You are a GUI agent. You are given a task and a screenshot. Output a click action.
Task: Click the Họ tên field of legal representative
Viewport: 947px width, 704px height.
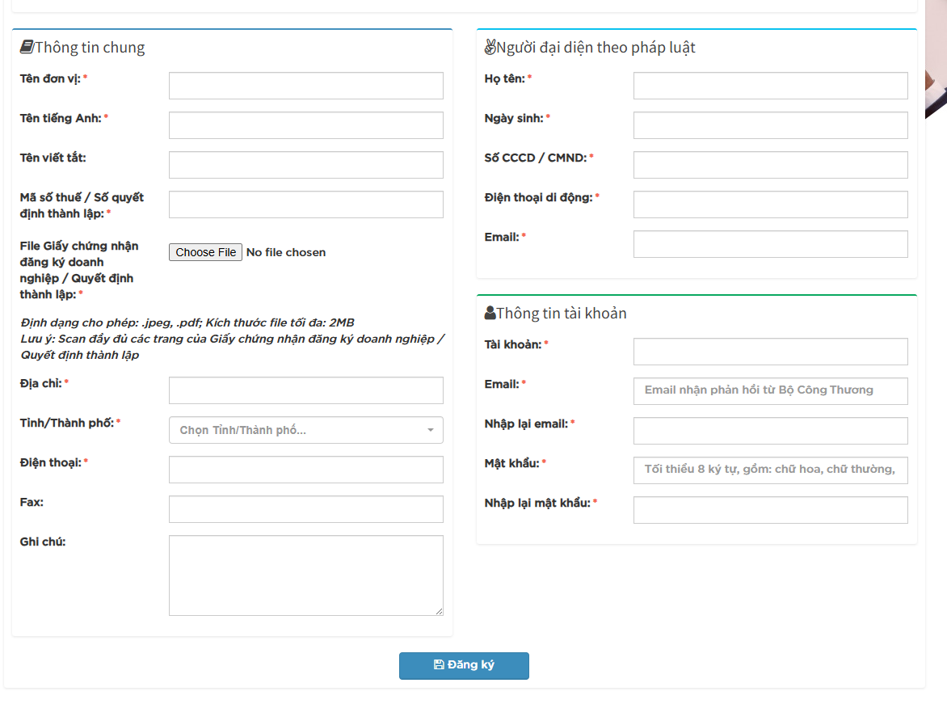coord(770,86)
